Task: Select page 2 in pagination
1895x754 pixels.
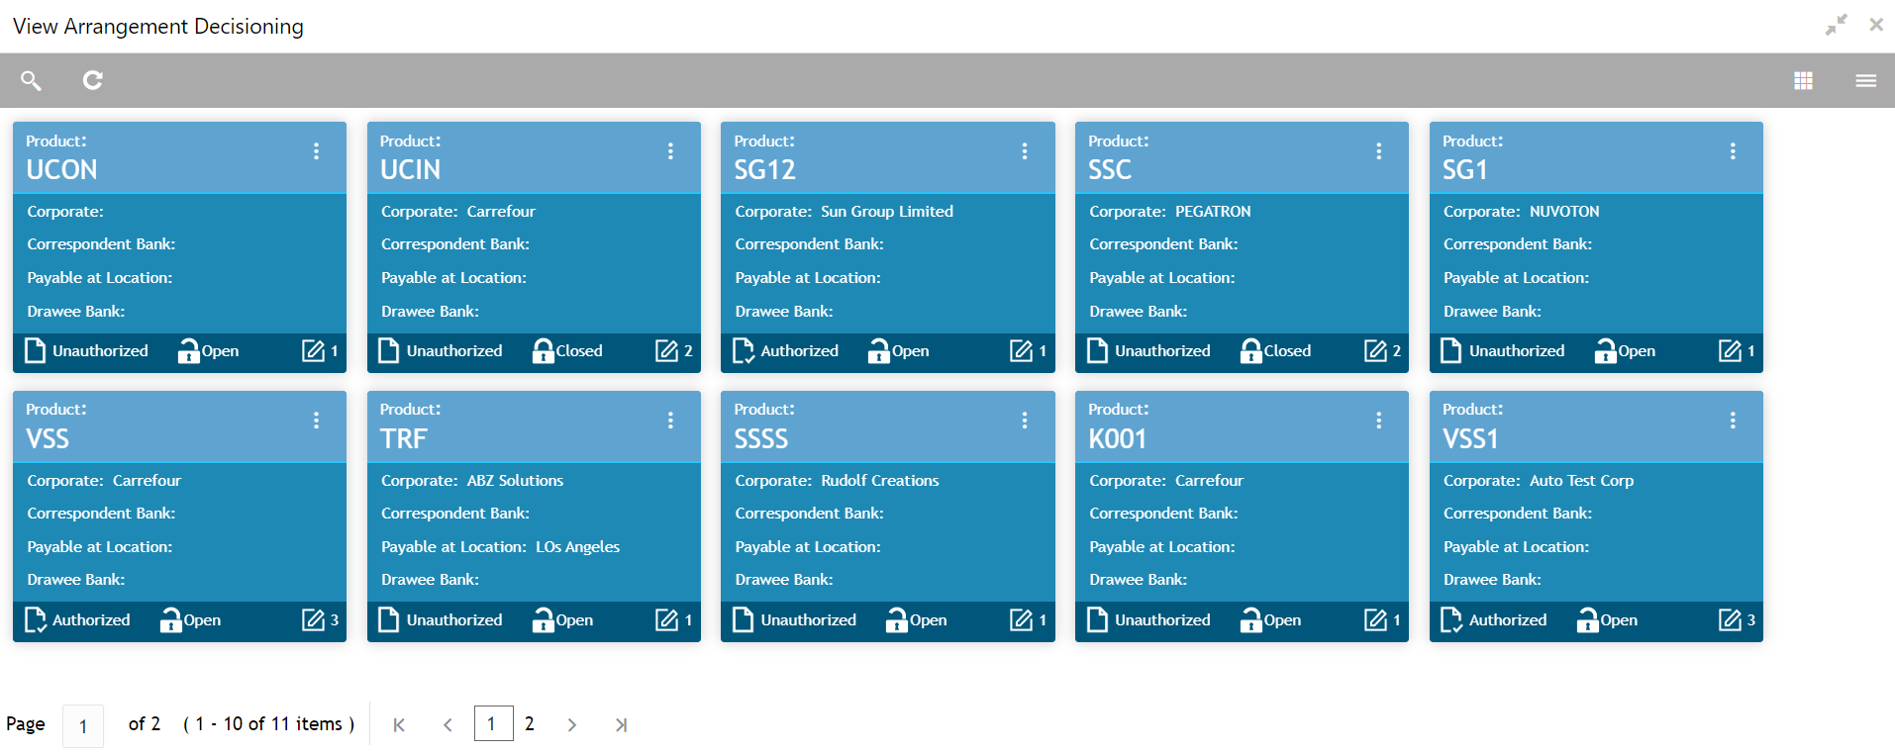Action: (x=530, y=723)
